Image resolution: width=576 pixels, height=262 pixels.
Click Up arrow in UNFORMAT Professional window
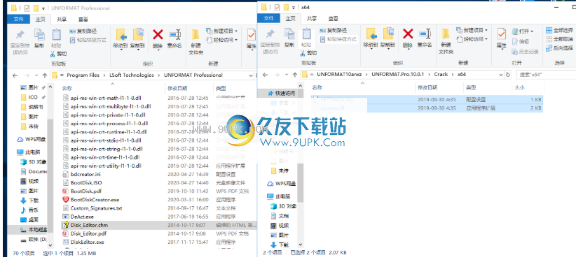pos(44,75)
